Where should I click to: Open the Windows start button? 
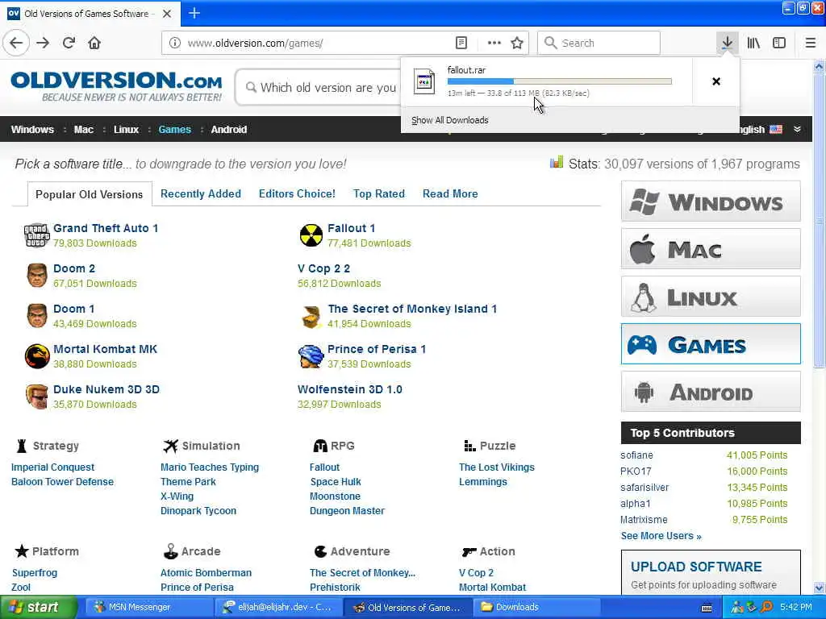pos(39,608)
